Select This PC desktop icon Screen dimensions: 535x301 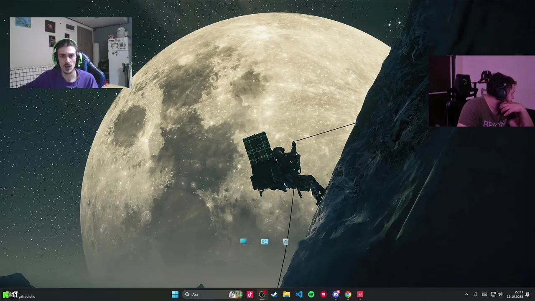click(x=243, y=242)
